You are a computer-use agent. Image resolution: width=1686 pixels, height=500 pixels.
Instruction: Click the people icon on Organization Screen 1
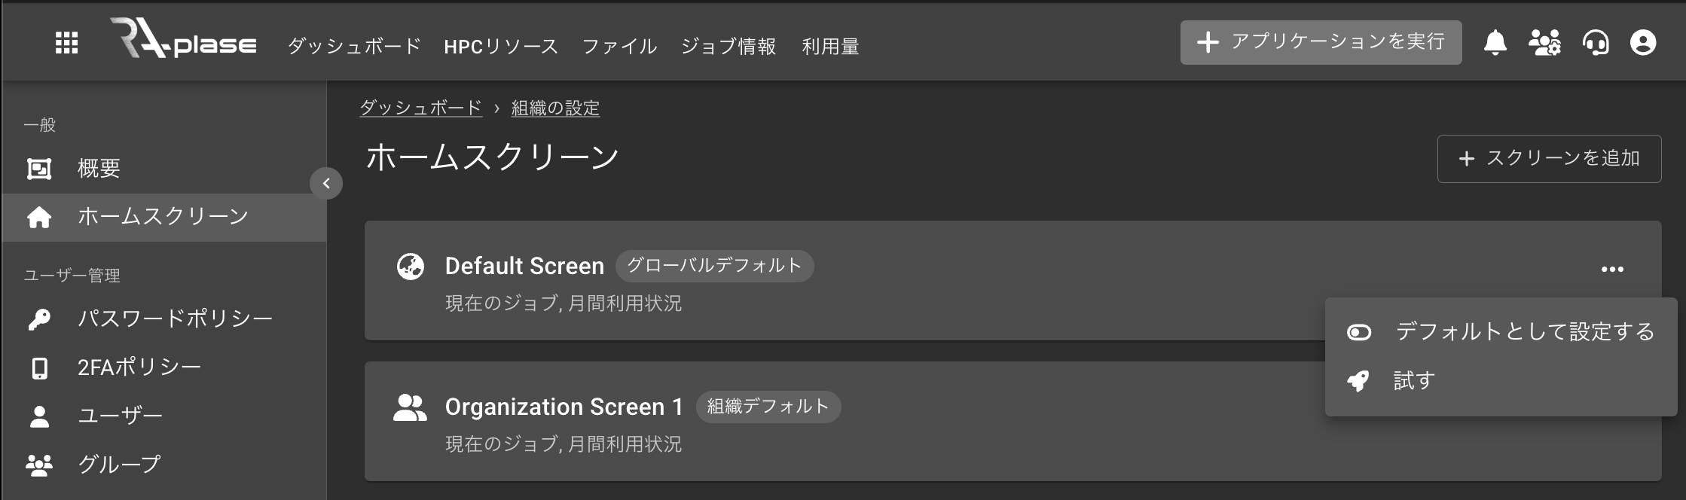pos(410,407)
